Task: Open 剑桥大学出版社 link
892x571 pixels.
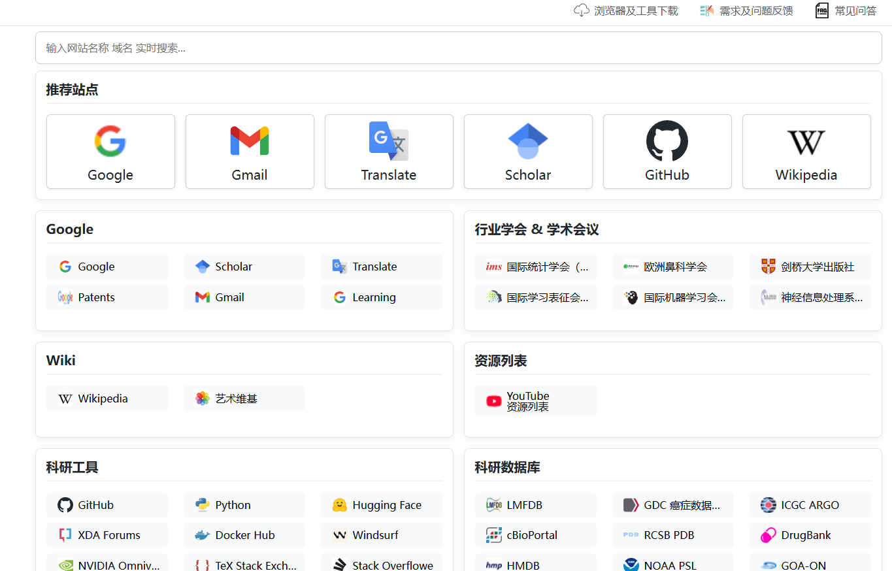Action: (x=810, y=267)
